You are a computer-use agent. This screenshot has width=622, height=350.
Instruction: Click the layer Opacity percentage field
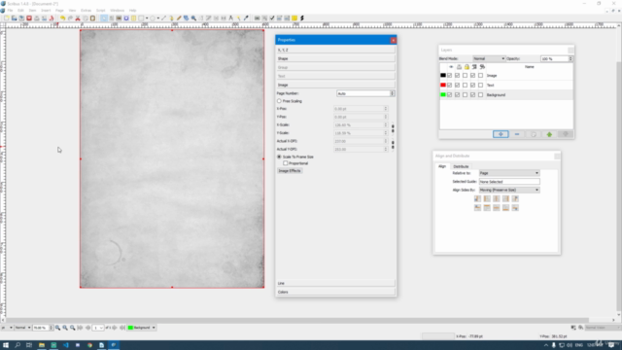click(555, 58)
